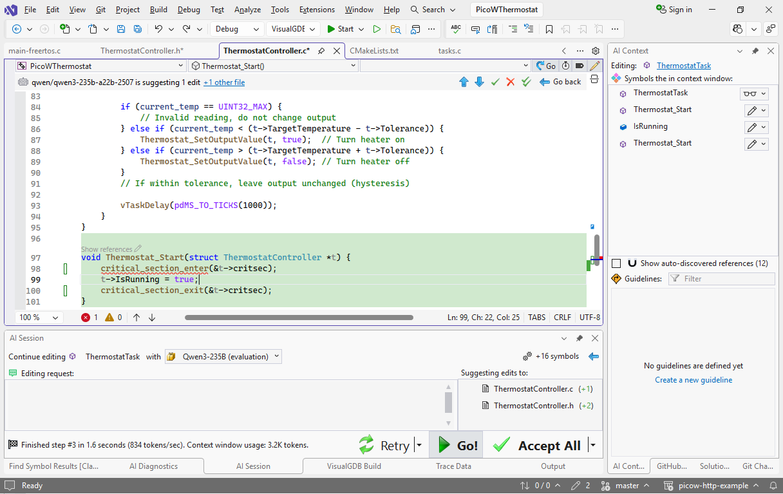Screen dimensions: 783x494
Task: Open the Analyze menu
Action: 247,10
